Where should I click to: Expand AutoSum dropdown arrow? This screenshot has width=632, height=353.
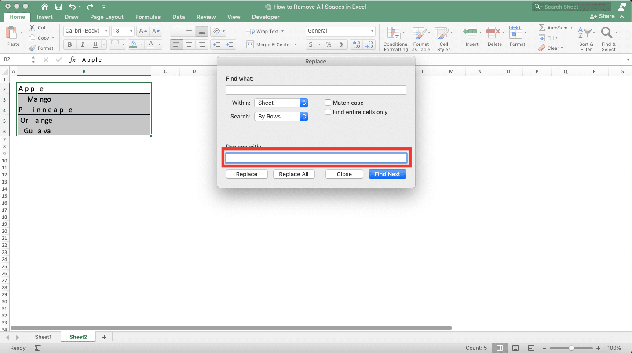click(x=571, y=28)
